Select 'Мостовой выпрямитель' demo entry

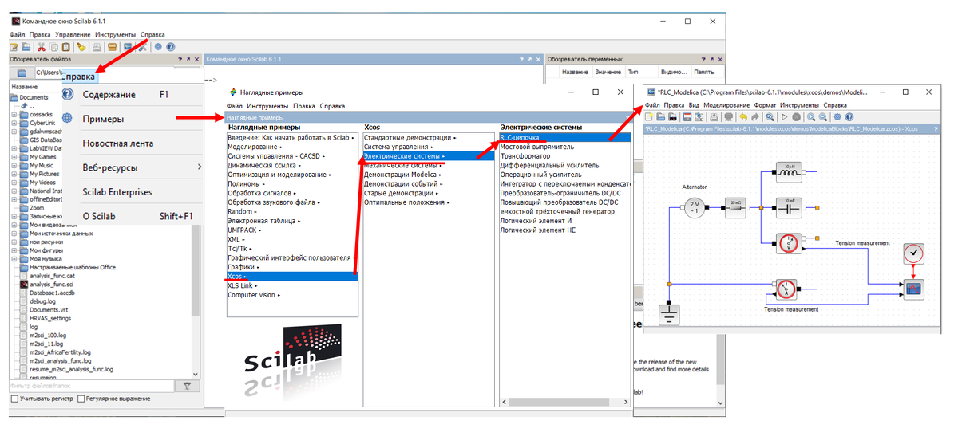(x=536, y=147)
